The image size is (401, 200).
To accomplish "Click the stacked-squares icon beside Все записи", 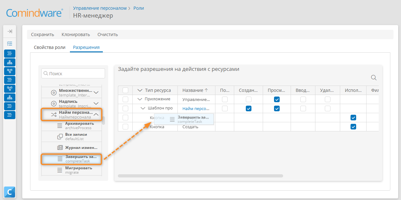I will (60, 137).
